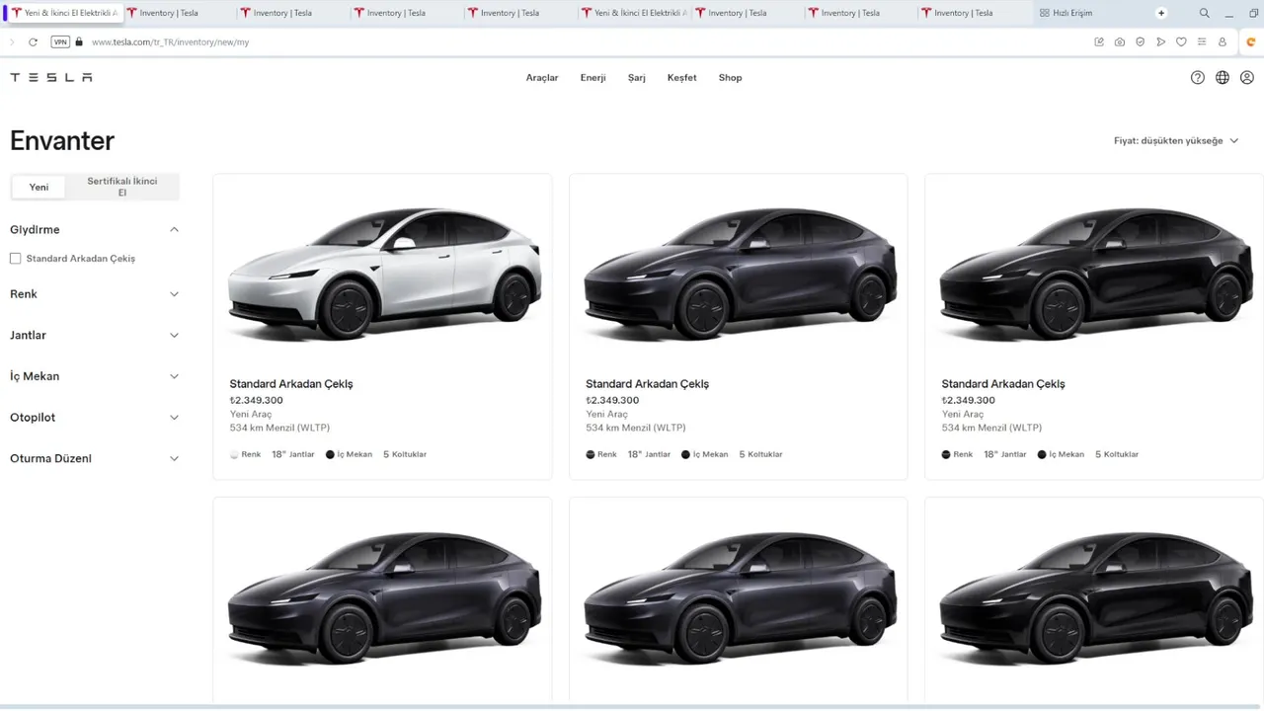Open the language globe icon
The width and height of the screenshot is (1264, 711).
(1223, 77)
